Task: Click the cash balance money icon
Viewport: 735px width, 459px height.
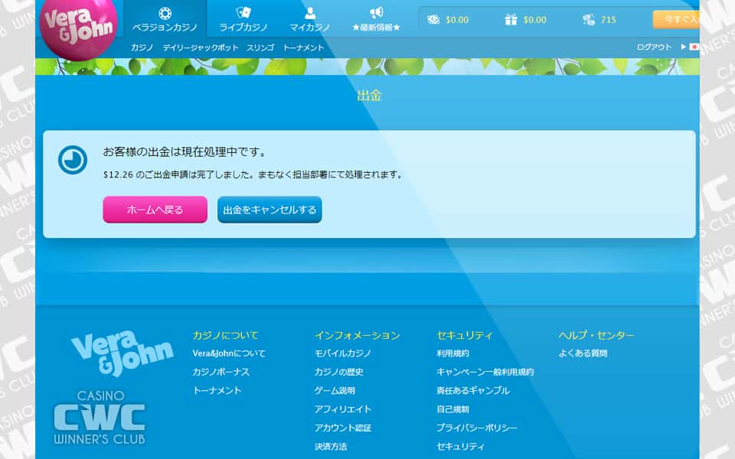Action: 433,20
